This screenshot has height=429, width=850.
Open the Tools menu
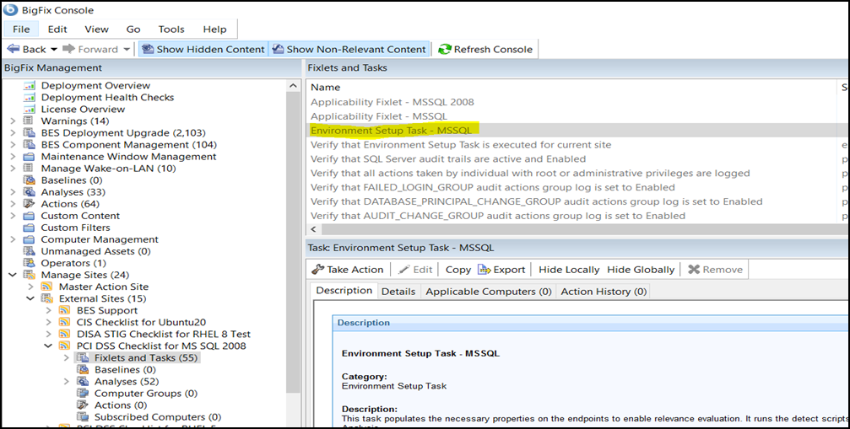171,29
